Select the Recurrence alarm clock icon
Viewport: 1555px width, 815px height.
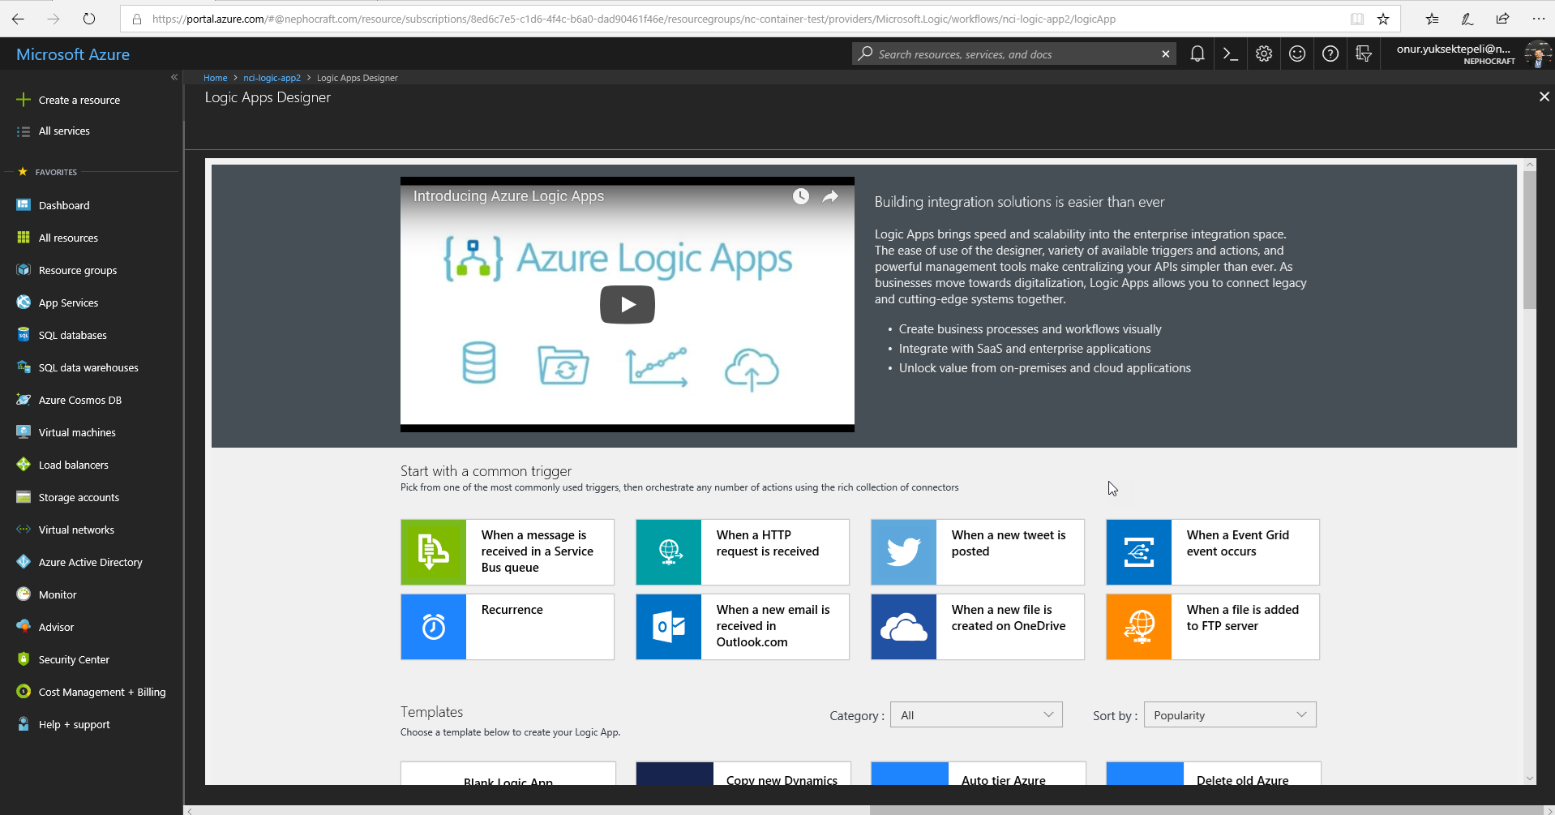pyautogui.click(x=434, y=627)
